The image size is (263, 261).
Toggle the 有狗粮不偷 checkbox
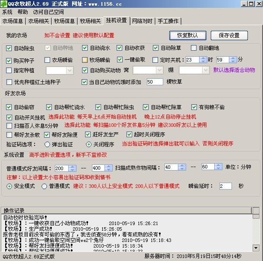(x=194, y=107)
